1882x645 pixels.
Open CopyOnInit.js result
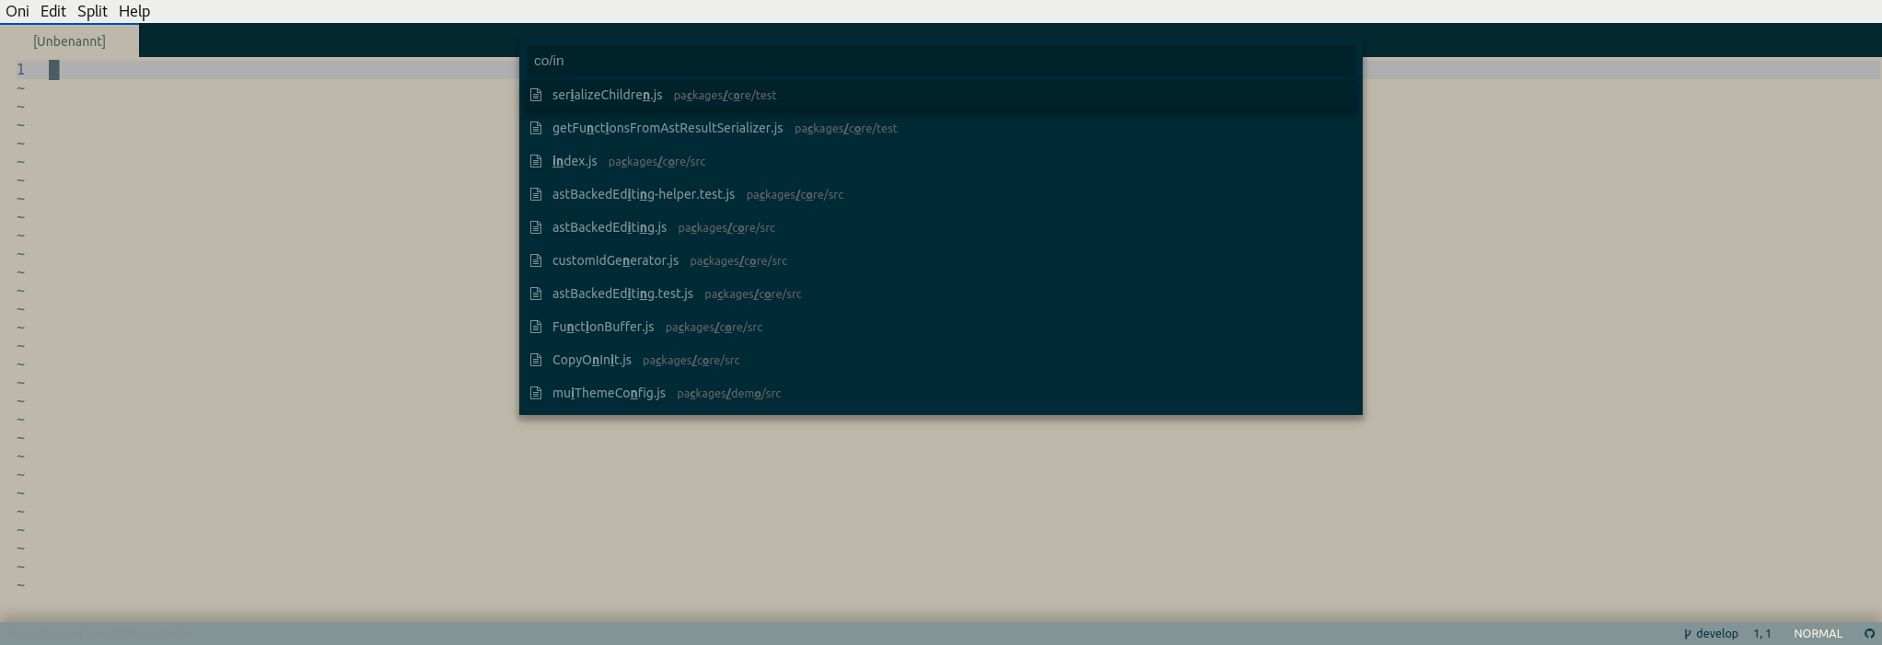tap(940, 360)
